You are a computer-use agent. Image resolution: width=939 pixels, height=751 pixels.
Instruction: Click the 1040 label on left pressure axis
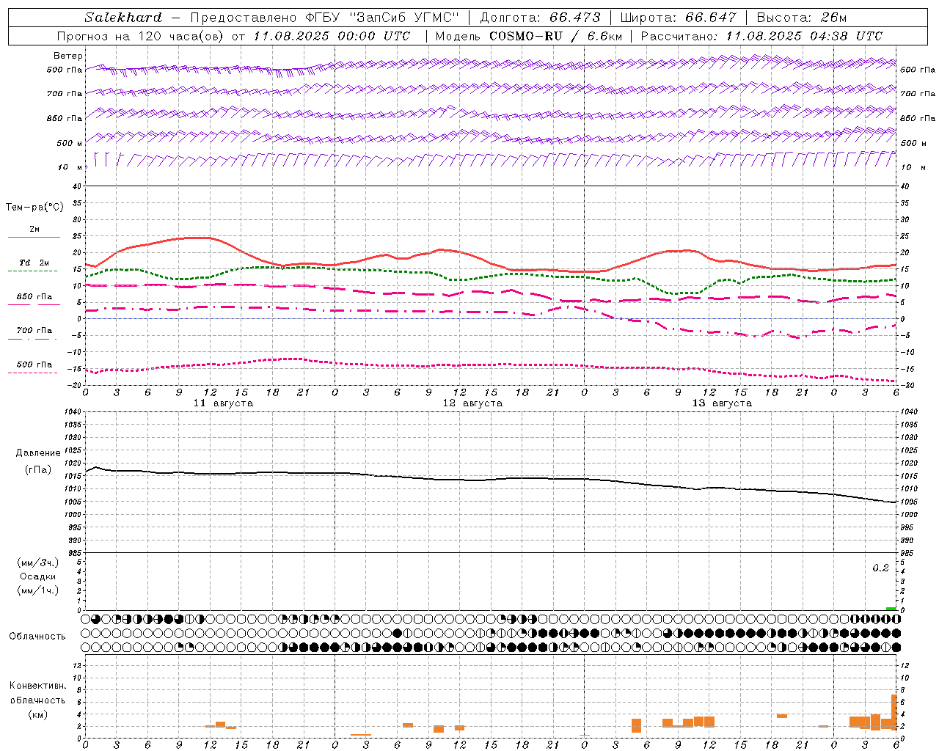pyautogui.click(x=72, y=412)
